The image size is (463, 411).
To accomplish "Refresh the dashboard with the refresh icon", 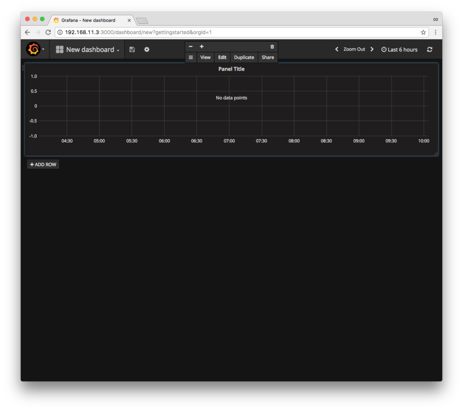I will pos(430,49).
